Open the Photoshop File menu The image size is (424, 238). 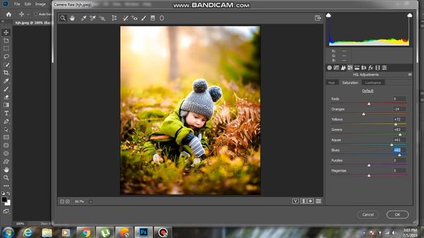tap(17, 4)
